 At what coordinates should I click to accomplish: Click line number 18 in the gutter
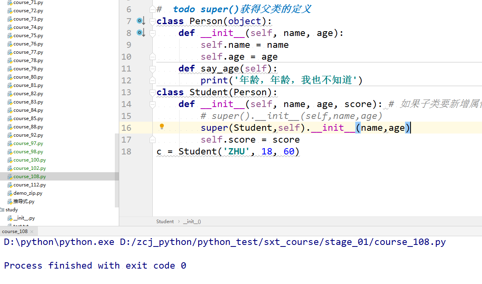coord(126,151)
